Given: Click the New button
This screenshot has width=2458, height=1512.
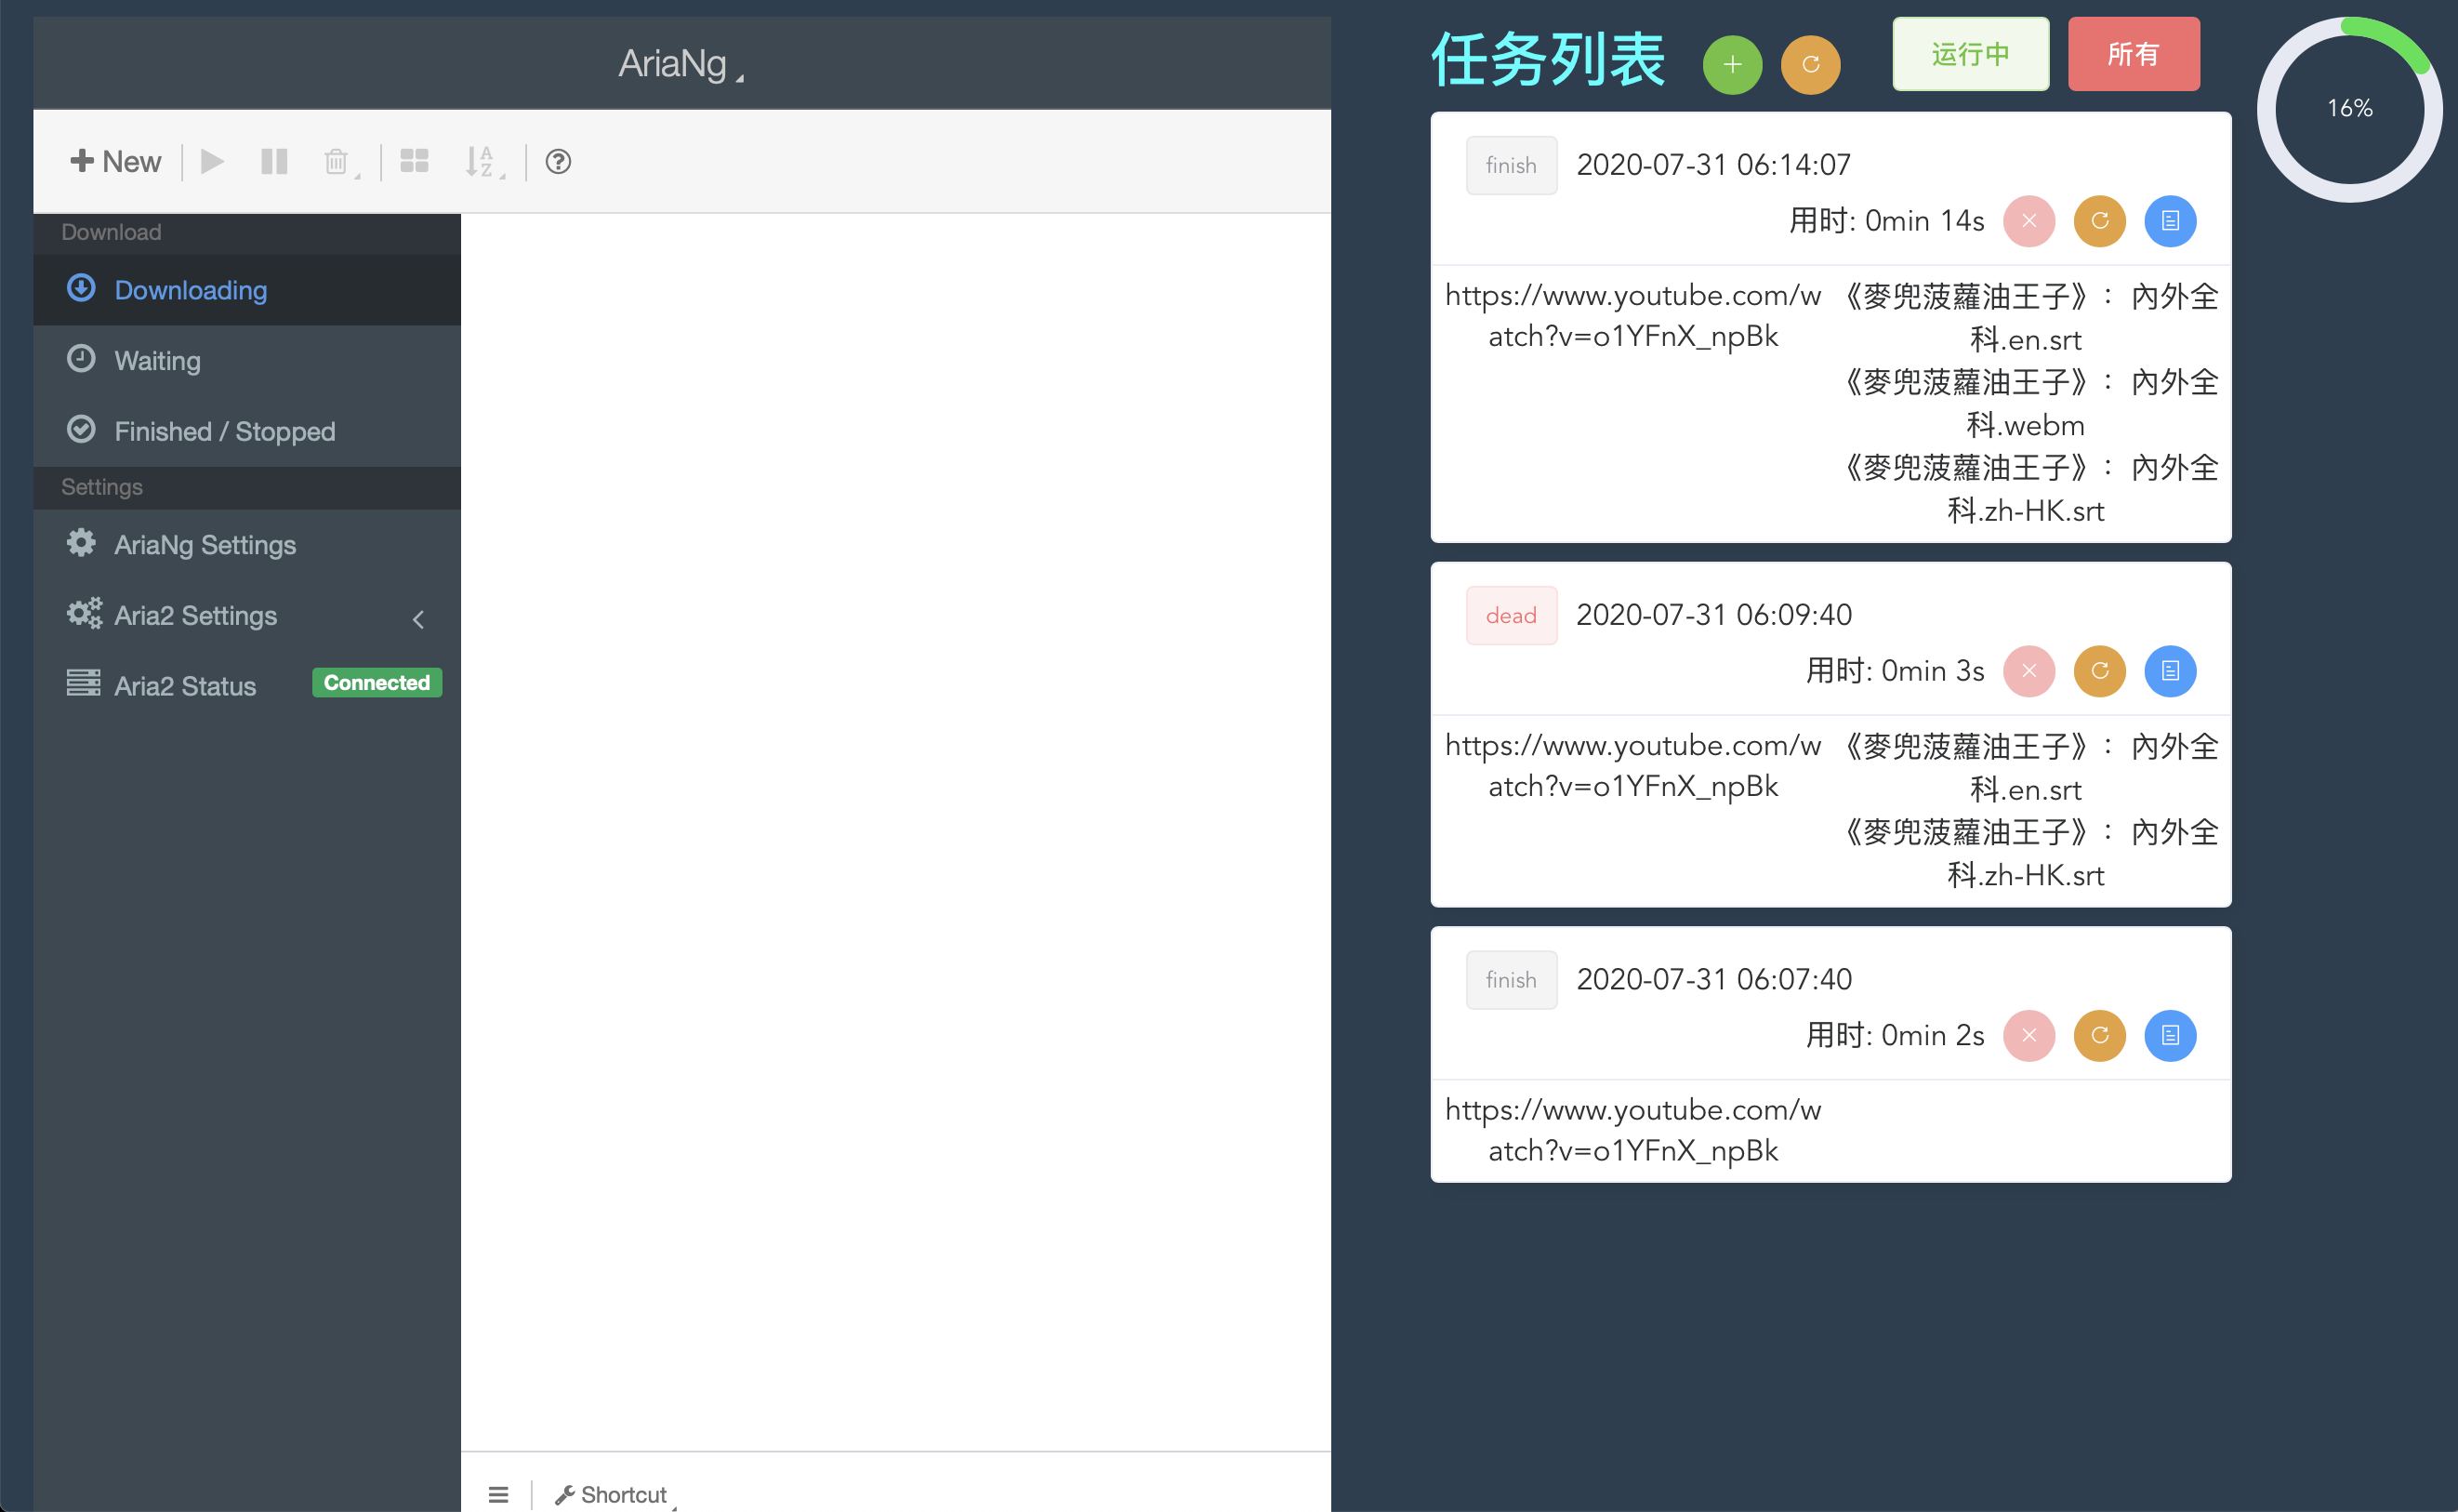Looking at the screenshot, I should pyautogui.click(x=115, y=161).
